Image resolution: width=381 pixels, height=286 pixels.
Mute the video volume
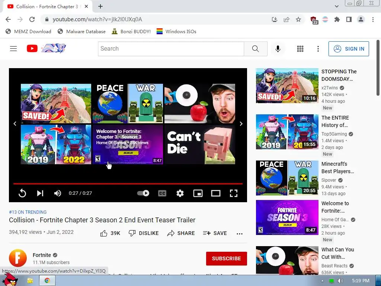(58, 193)
